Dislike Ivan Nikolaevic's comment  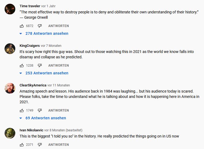(x=40, y=145)
